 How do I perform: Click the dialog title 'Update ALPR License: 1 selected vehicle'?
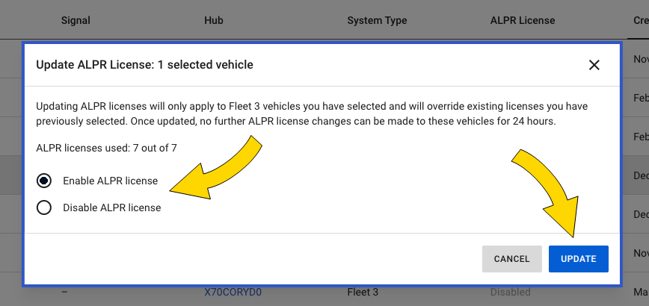coord(145,65)
